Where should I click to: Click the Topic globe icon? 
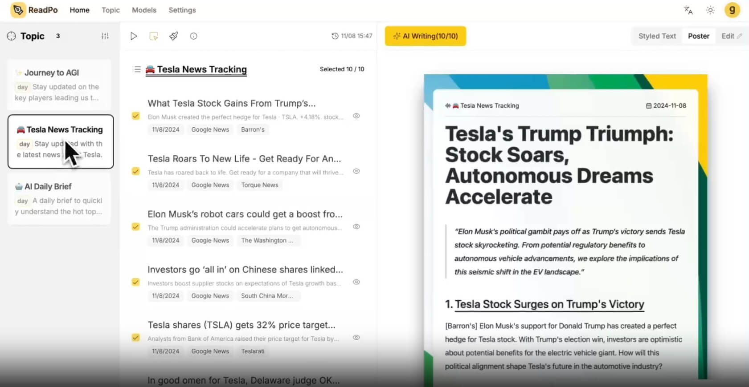click(x=12, y=36)
